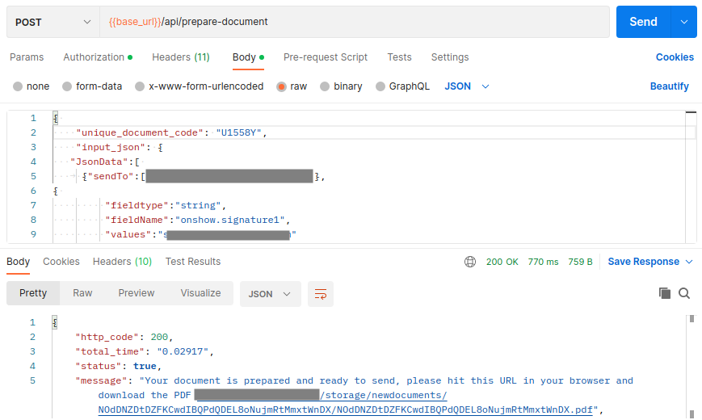702x420 pixels.
Task: Select the raw body type
Action: click(292, 86)
